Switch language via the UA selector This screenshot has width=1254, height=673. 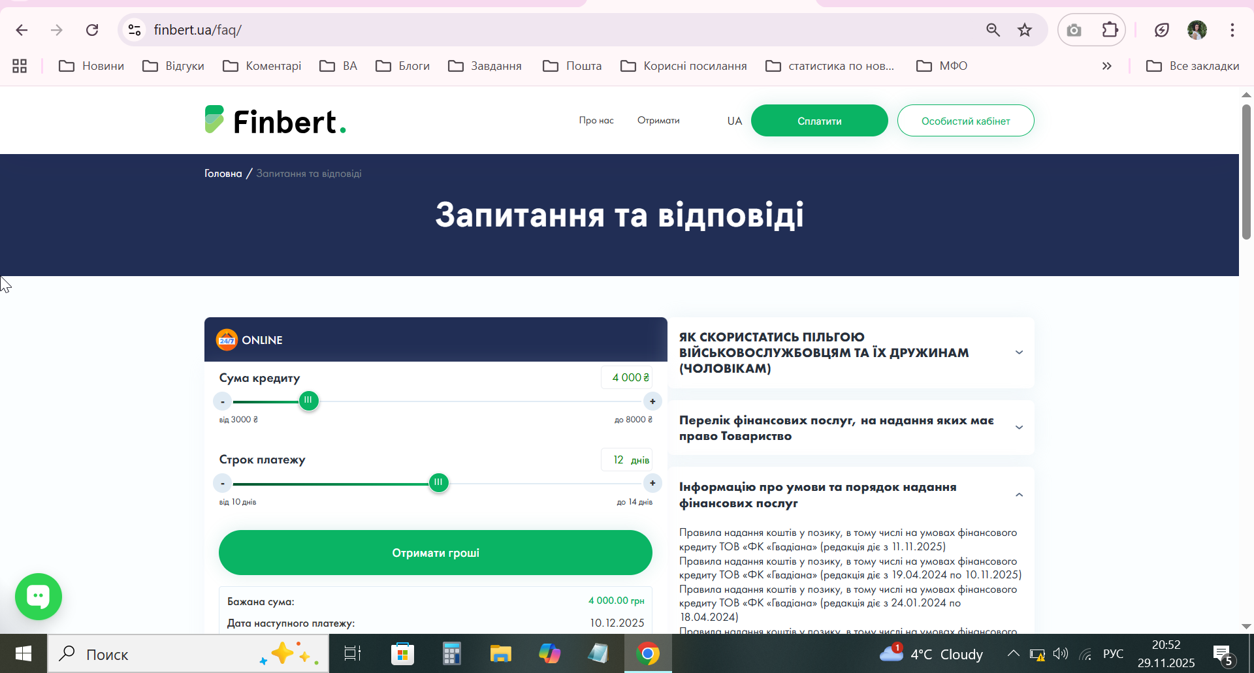tap(735, 121)
